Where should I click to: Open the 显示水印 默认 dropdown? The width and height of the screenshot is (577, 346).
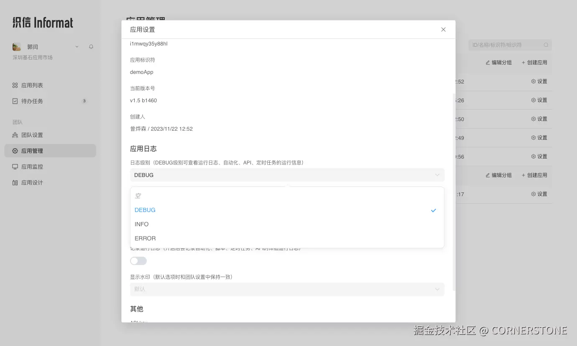pyautogui.click(x=287, y=289)
